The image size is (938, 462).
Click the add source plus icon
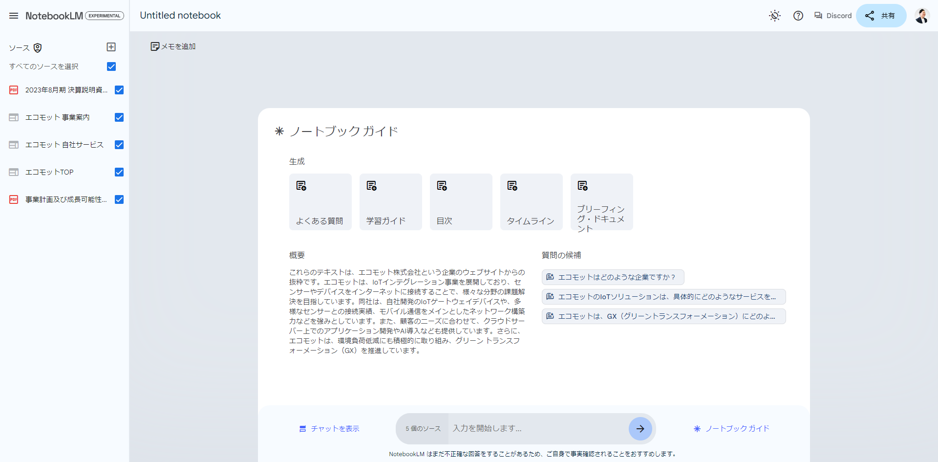point(111,47)
